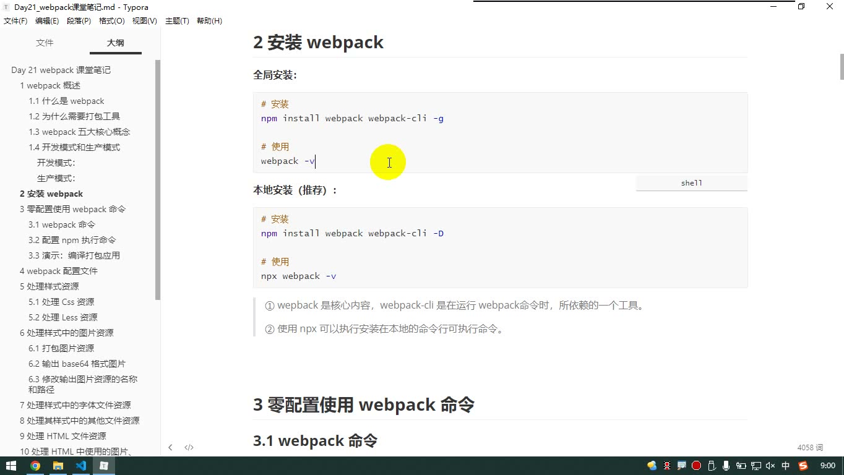Screen dimensions: 844x475
Task: Click the magnifier window tray icon
Action: [x=682, y=466]
